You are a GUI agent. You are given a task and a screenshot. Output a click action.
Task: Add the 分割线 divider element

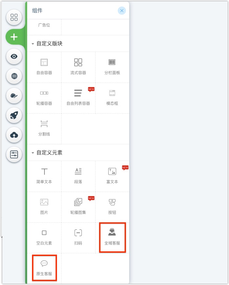[44, 129]
